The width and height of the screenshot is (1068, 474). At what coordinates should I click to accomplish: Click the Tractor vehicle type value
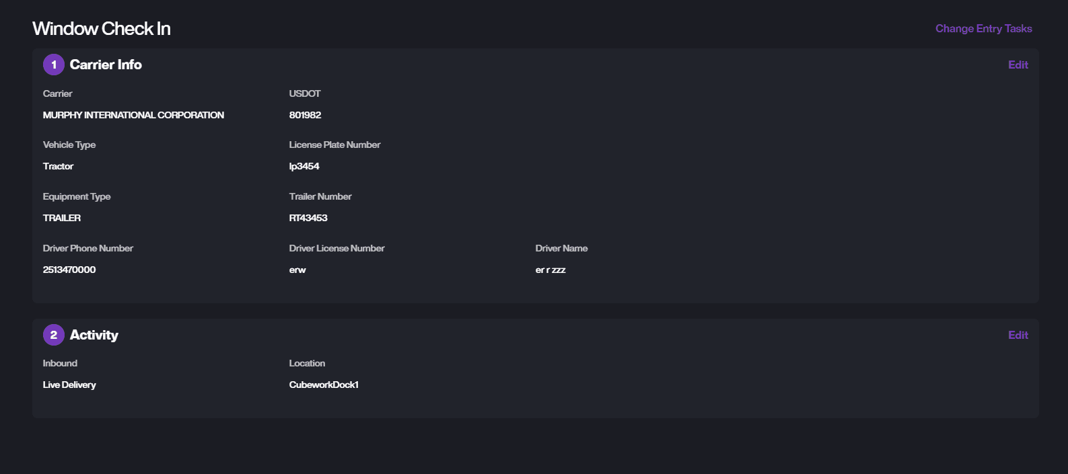tap(58, 166)
